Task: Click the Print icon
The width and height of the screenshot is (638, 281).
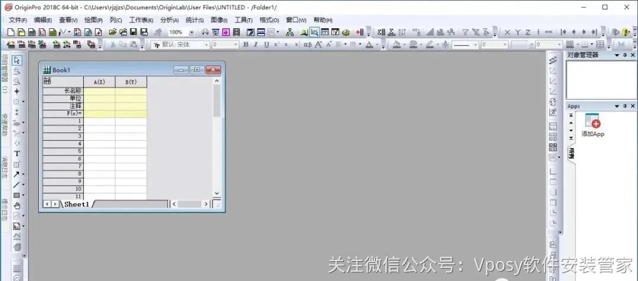Action: point(204,32)
